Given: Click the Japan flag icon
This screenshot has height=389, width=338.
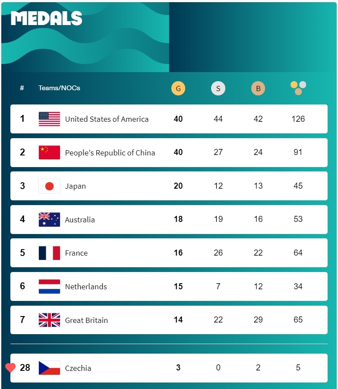Looking at the screenshot, I should coord(49,186).
